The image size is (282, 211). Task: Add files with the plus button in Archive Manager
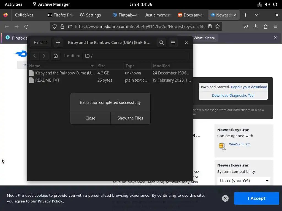tap(58, 43)
